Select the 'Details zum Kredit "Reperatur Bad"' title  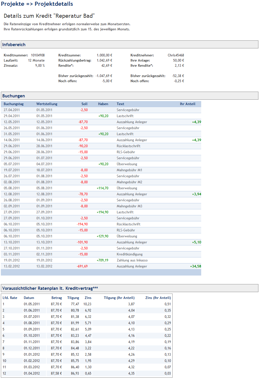pyautogui.click(x=49, y=16)
